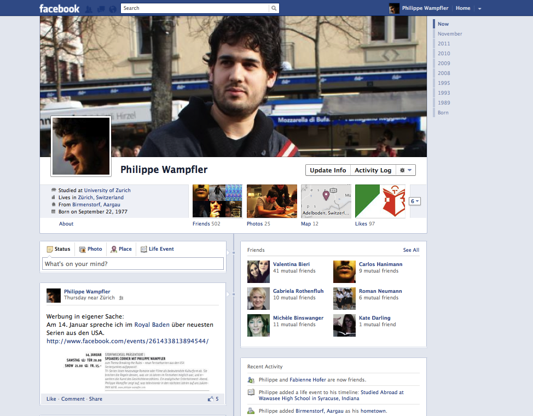
Task: Switch to the Life Event composer tab
Action: pos(157,249)
